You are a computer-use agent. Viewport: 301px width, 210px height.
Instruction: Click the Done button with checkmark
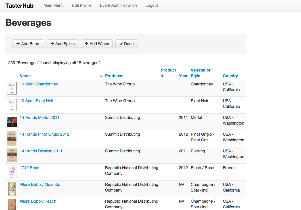126,44
